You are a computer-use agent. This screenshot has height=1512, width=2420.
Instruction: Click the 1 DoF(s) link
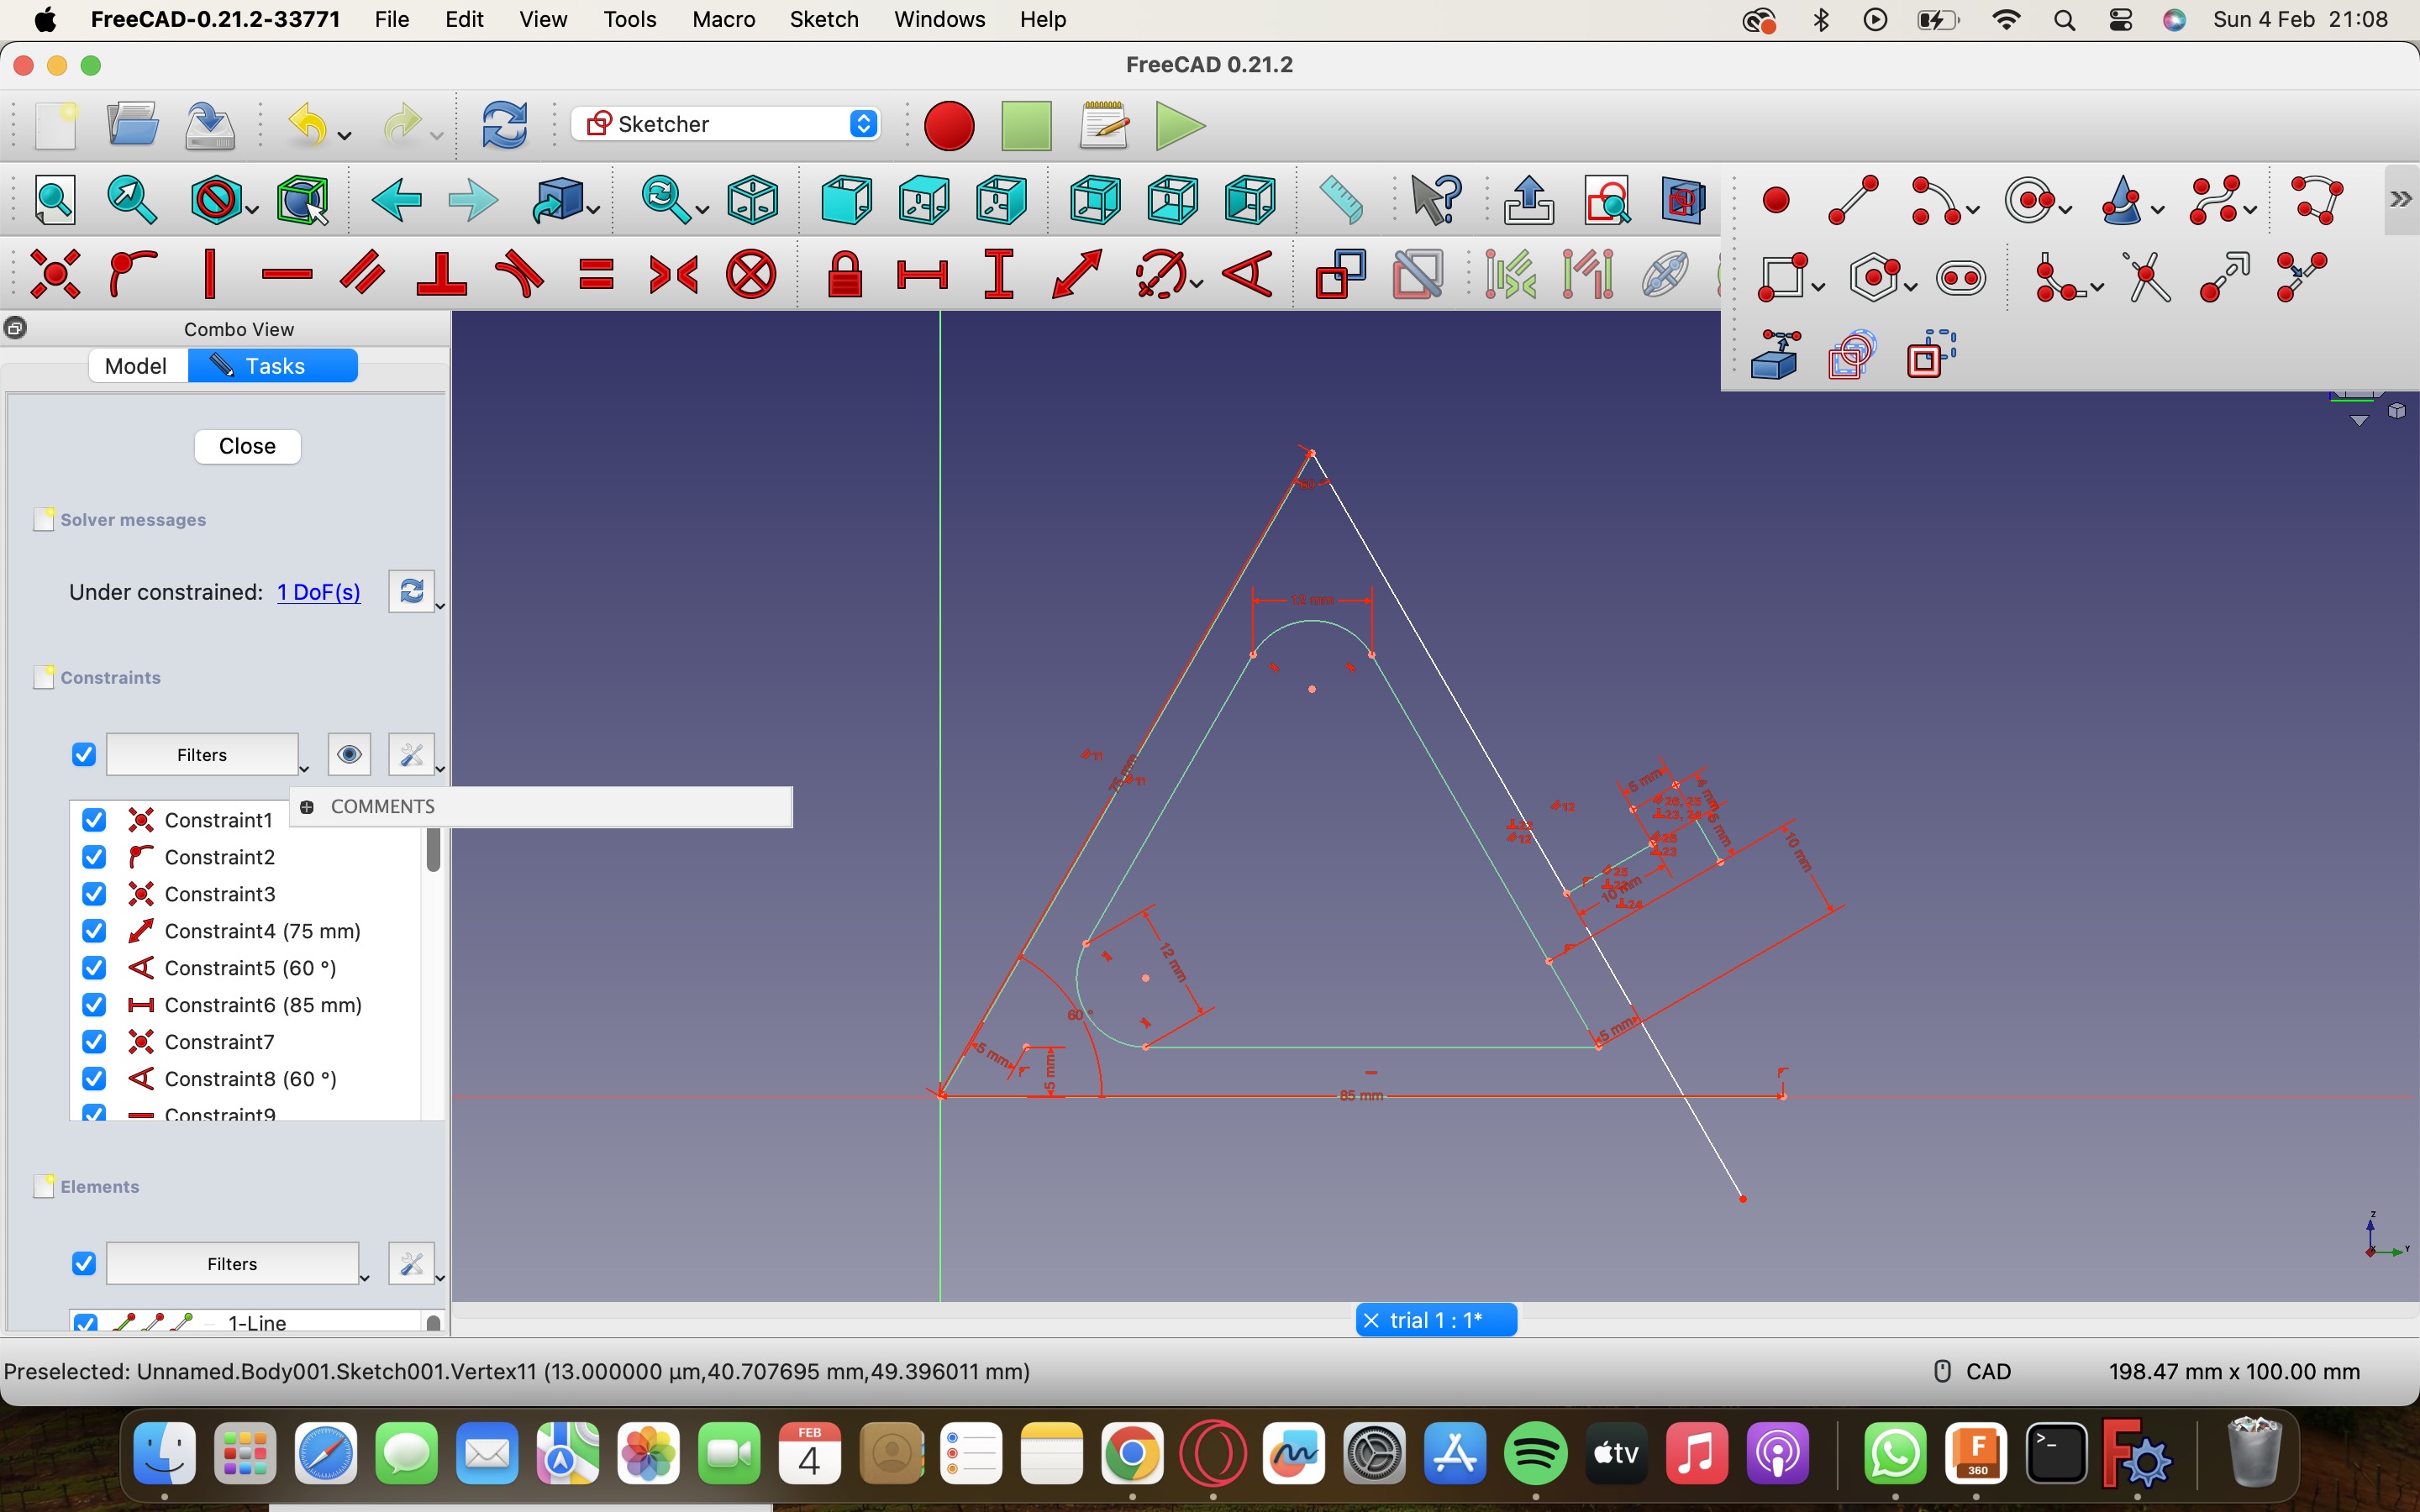pyautogui.click(x=319, y=592)
